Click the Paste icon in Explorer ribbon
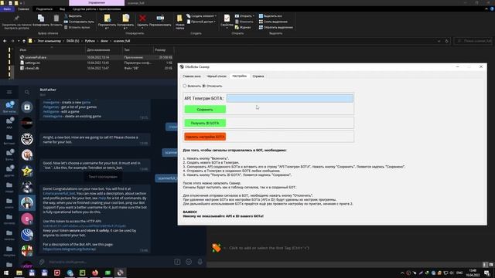This screenshot has width=495, height=278. point(56,19)
